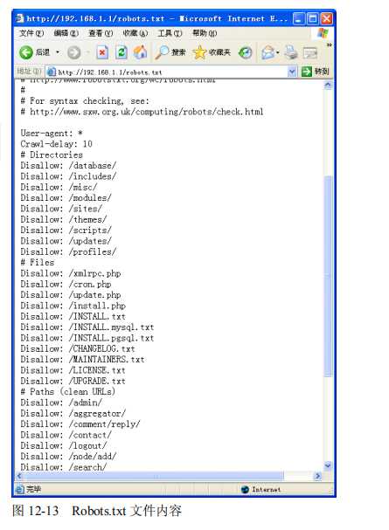This screenshot has width=389, height=530.
Task: Open the Favorites star icon
Action: tap(199, 52)
